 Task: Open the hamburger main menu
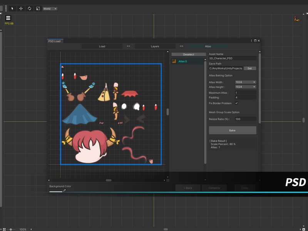8,18
